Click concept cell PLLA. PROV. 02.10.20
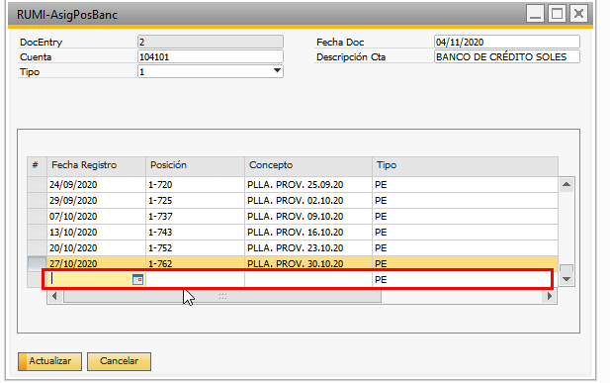Image resolution: width=610 pixels, height=383 pixels. pos(308,201)
